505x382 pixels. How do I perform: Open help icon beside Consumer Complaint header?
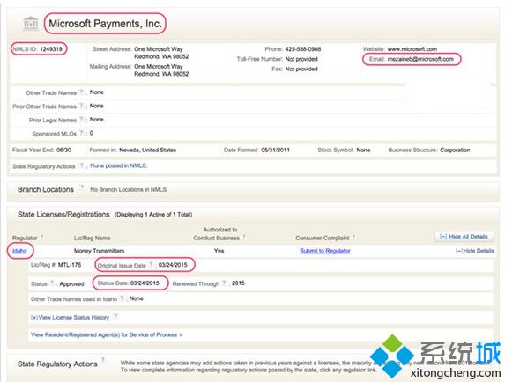click(353, 238)
